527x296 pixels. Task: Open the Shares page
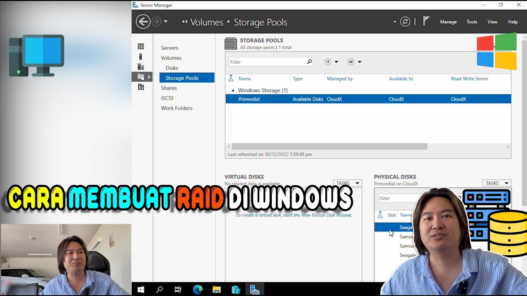[x=169, y=88]
